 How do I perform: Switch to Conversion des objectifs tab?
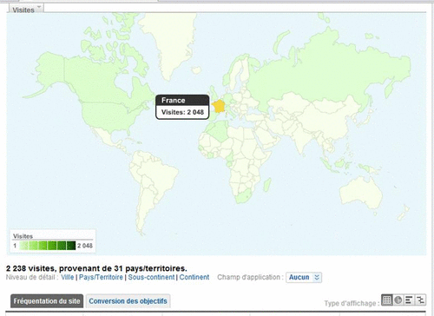coord(128,301)
